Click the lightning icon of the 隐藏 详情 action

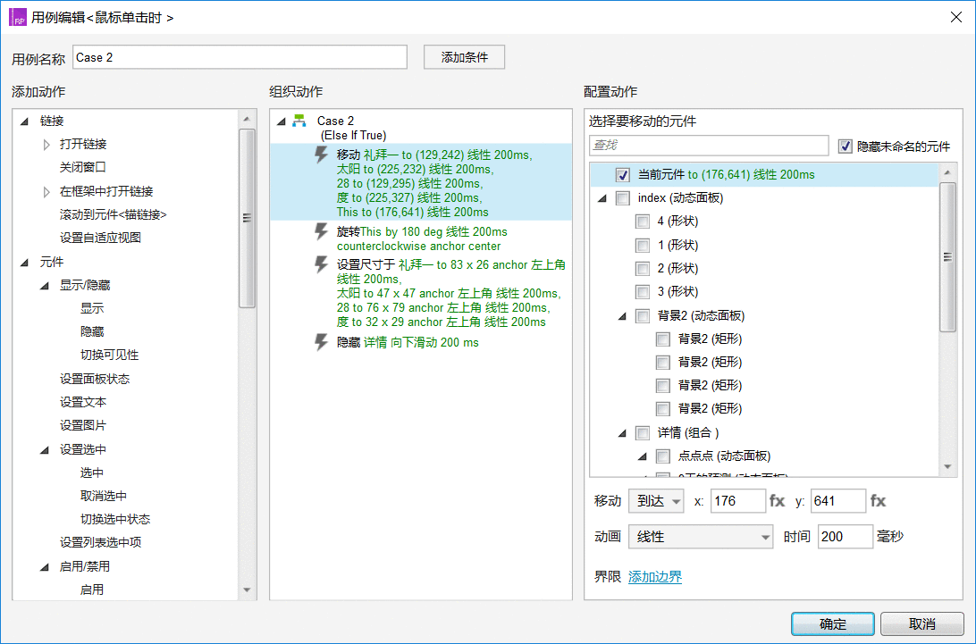321,342
